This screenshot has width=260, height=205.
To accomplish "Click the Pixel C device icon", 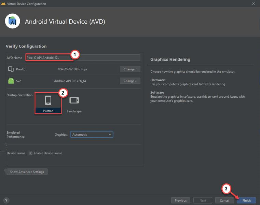I will pyautogui.click(x=11, y=69).
